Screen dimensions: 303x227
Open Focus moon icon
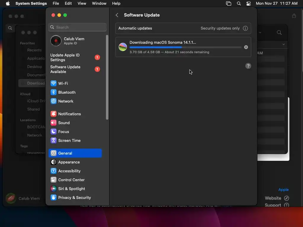(54, 132)
